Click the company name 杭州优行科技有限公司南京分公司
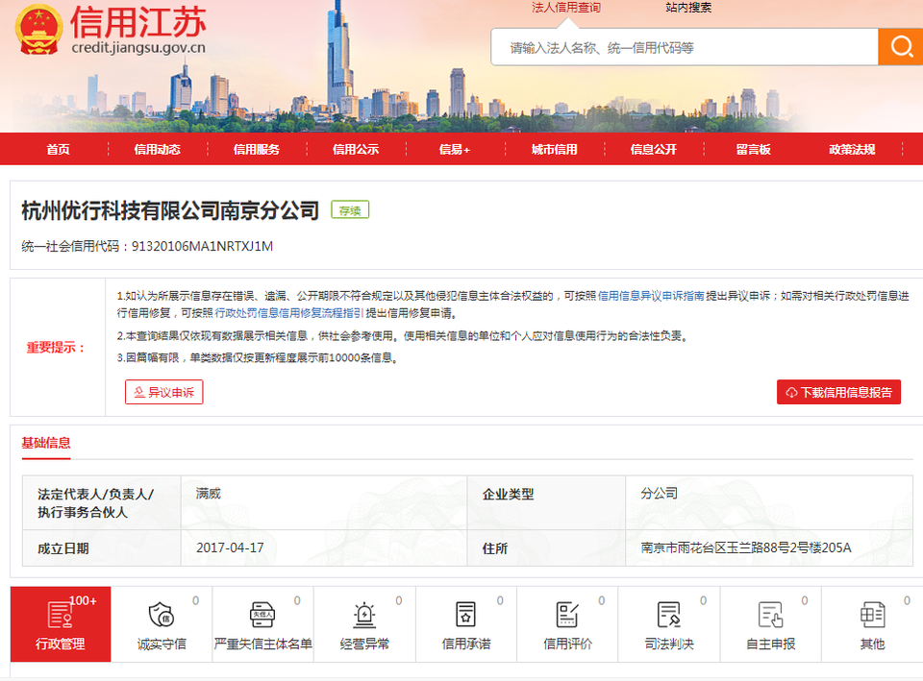Viewport: 923px width, 681px height. tap(171, 210)
